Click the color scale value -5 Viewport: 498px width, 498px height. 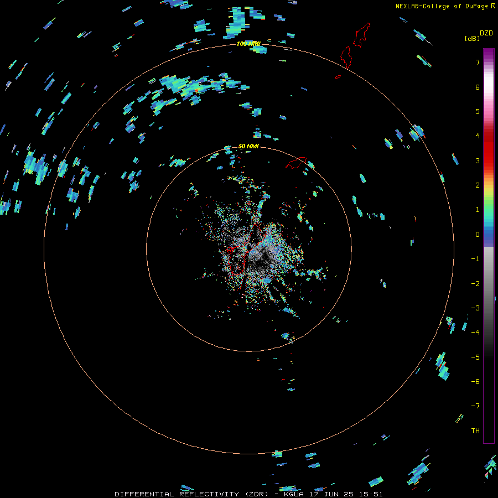pyautogui.click(x=475, y=357)
